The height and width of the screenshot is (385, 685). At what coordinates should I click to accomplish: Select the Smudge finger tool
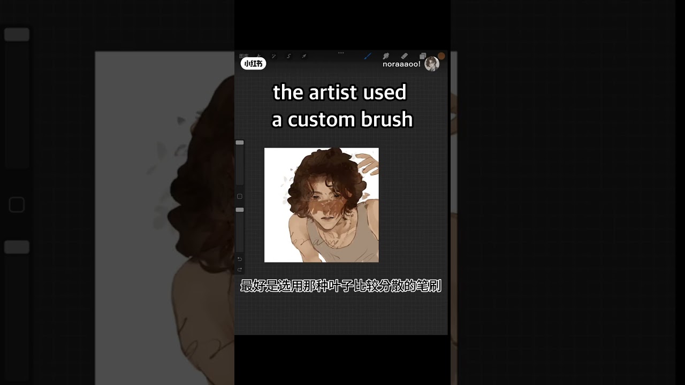[x=386, y=56]
